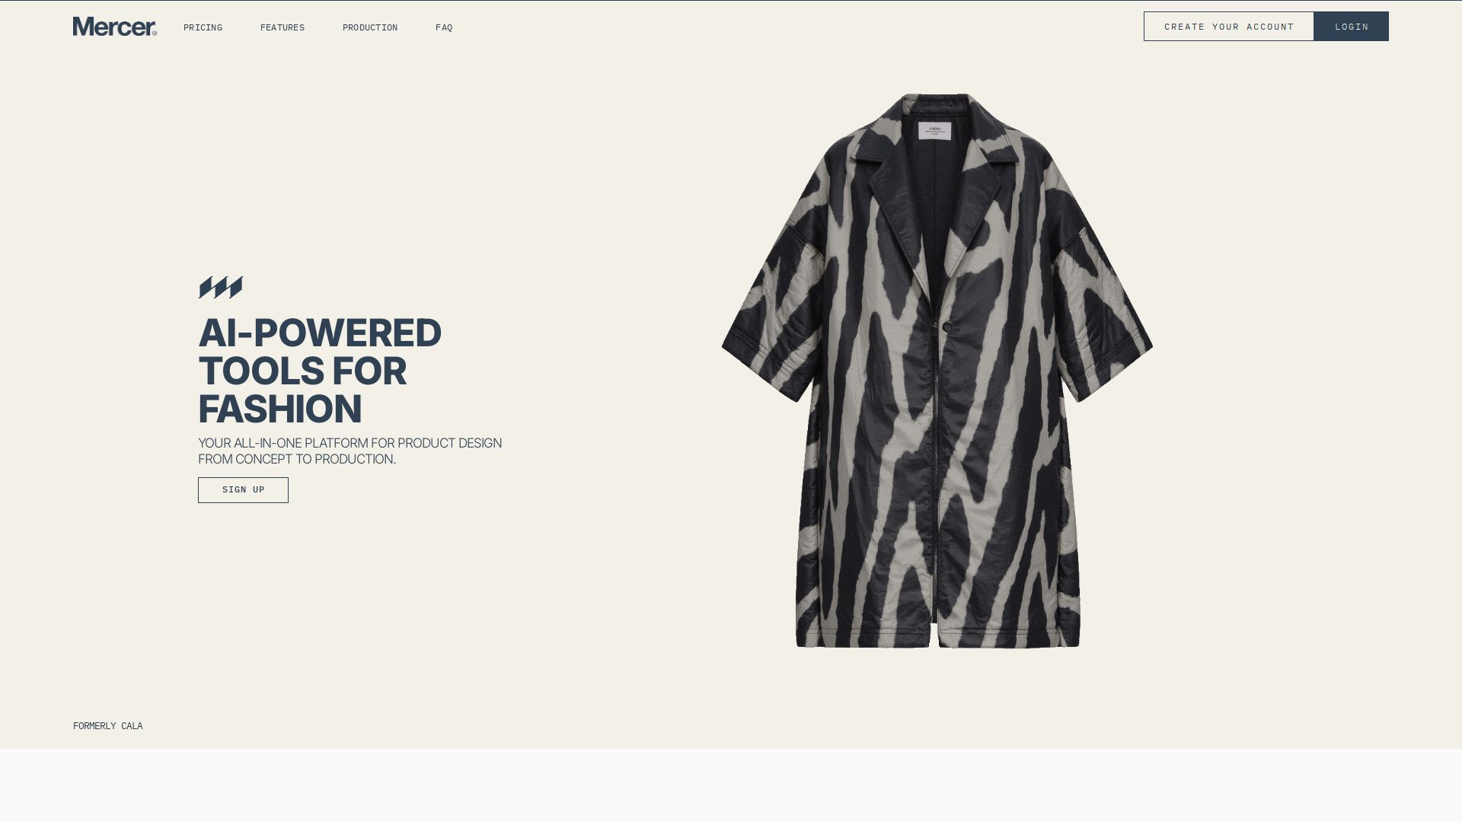The height and width of the screenshot is (822, 1462).
Task: Click the Sign Up button under the tagline
Action: coord(243,490)
